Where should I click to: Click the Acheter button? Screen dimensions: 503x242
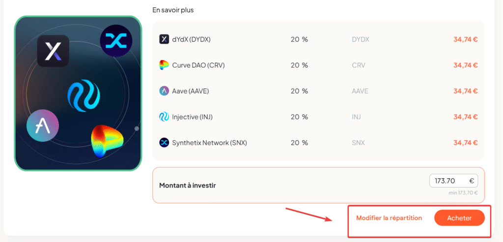(459, 218)
